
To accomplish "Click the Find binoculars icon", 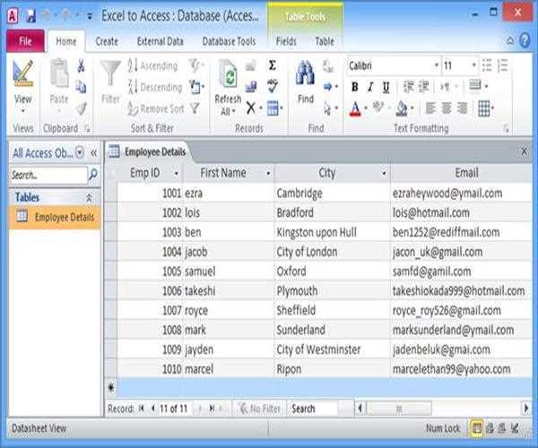I will [x=305, y=73].
